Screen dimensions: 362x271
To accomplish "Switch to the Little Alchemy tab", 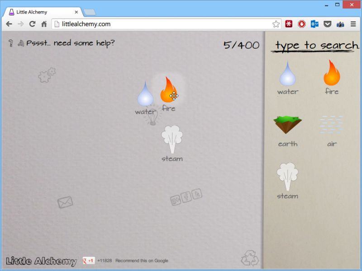I will coord(43,12).
